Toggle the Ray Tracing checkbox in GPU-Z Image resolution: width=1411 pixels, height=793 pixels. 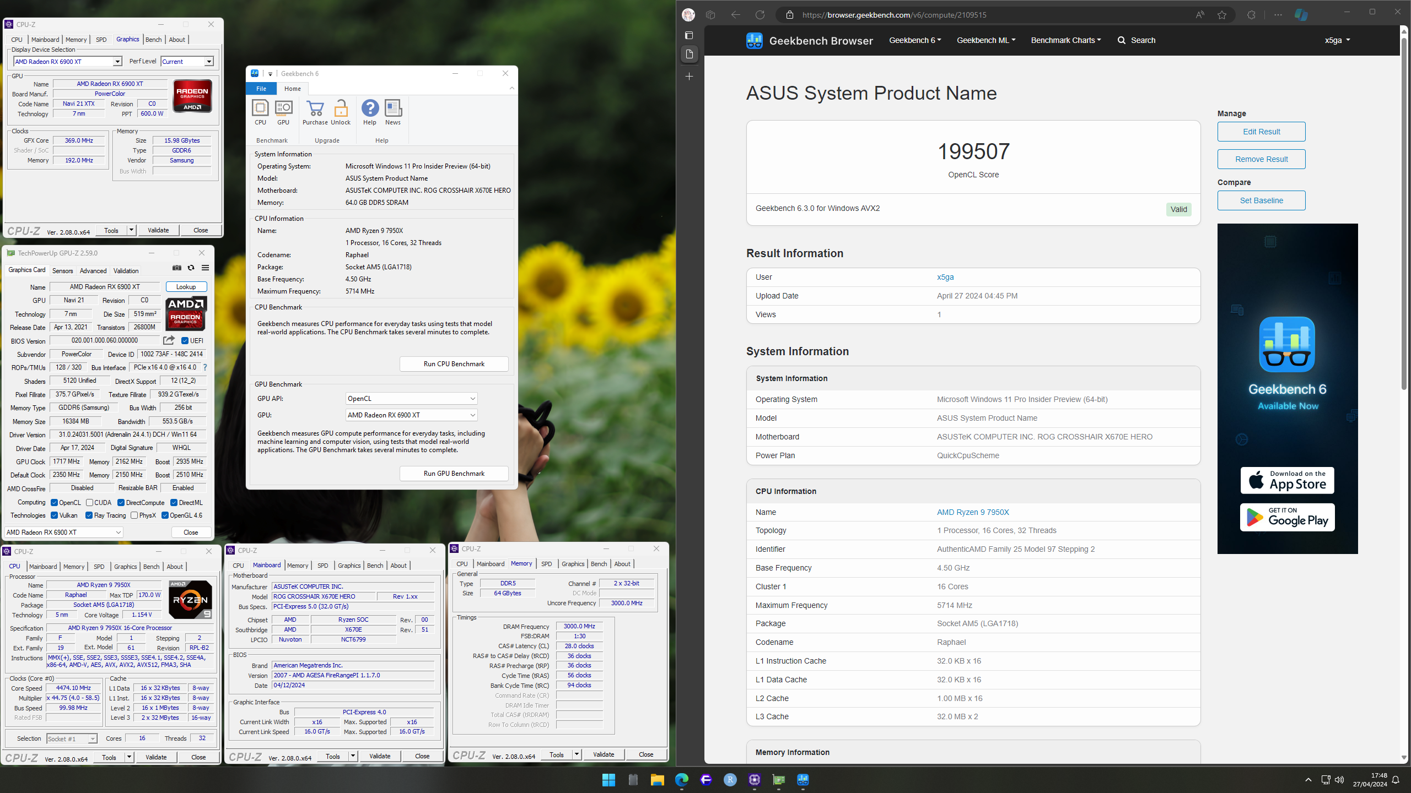(89, 515)
